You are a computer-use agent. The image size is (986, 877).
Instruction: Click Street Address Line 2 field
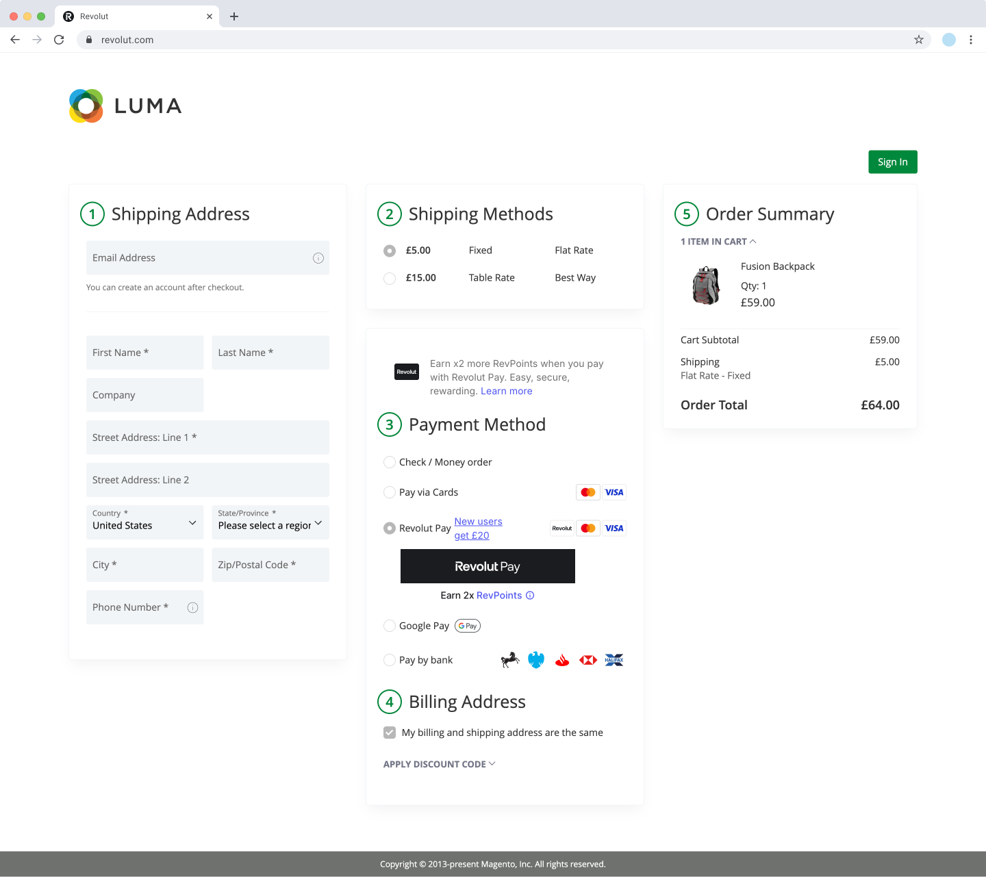(207, 480)
